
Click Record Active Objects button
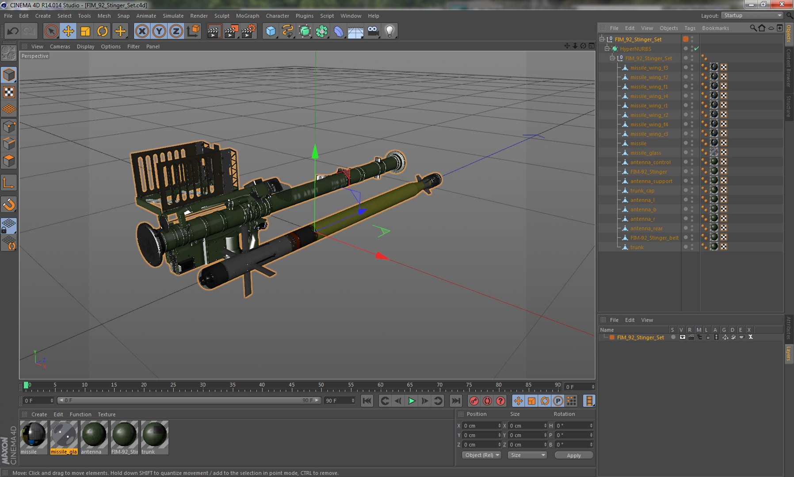pos(474,401)
